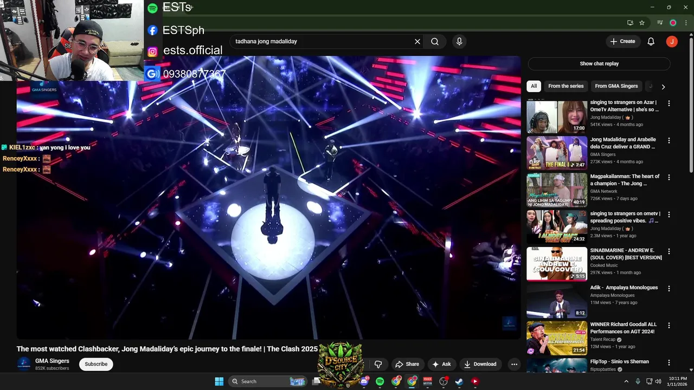Start voice search with microphone icon

(x=459, y=41)
